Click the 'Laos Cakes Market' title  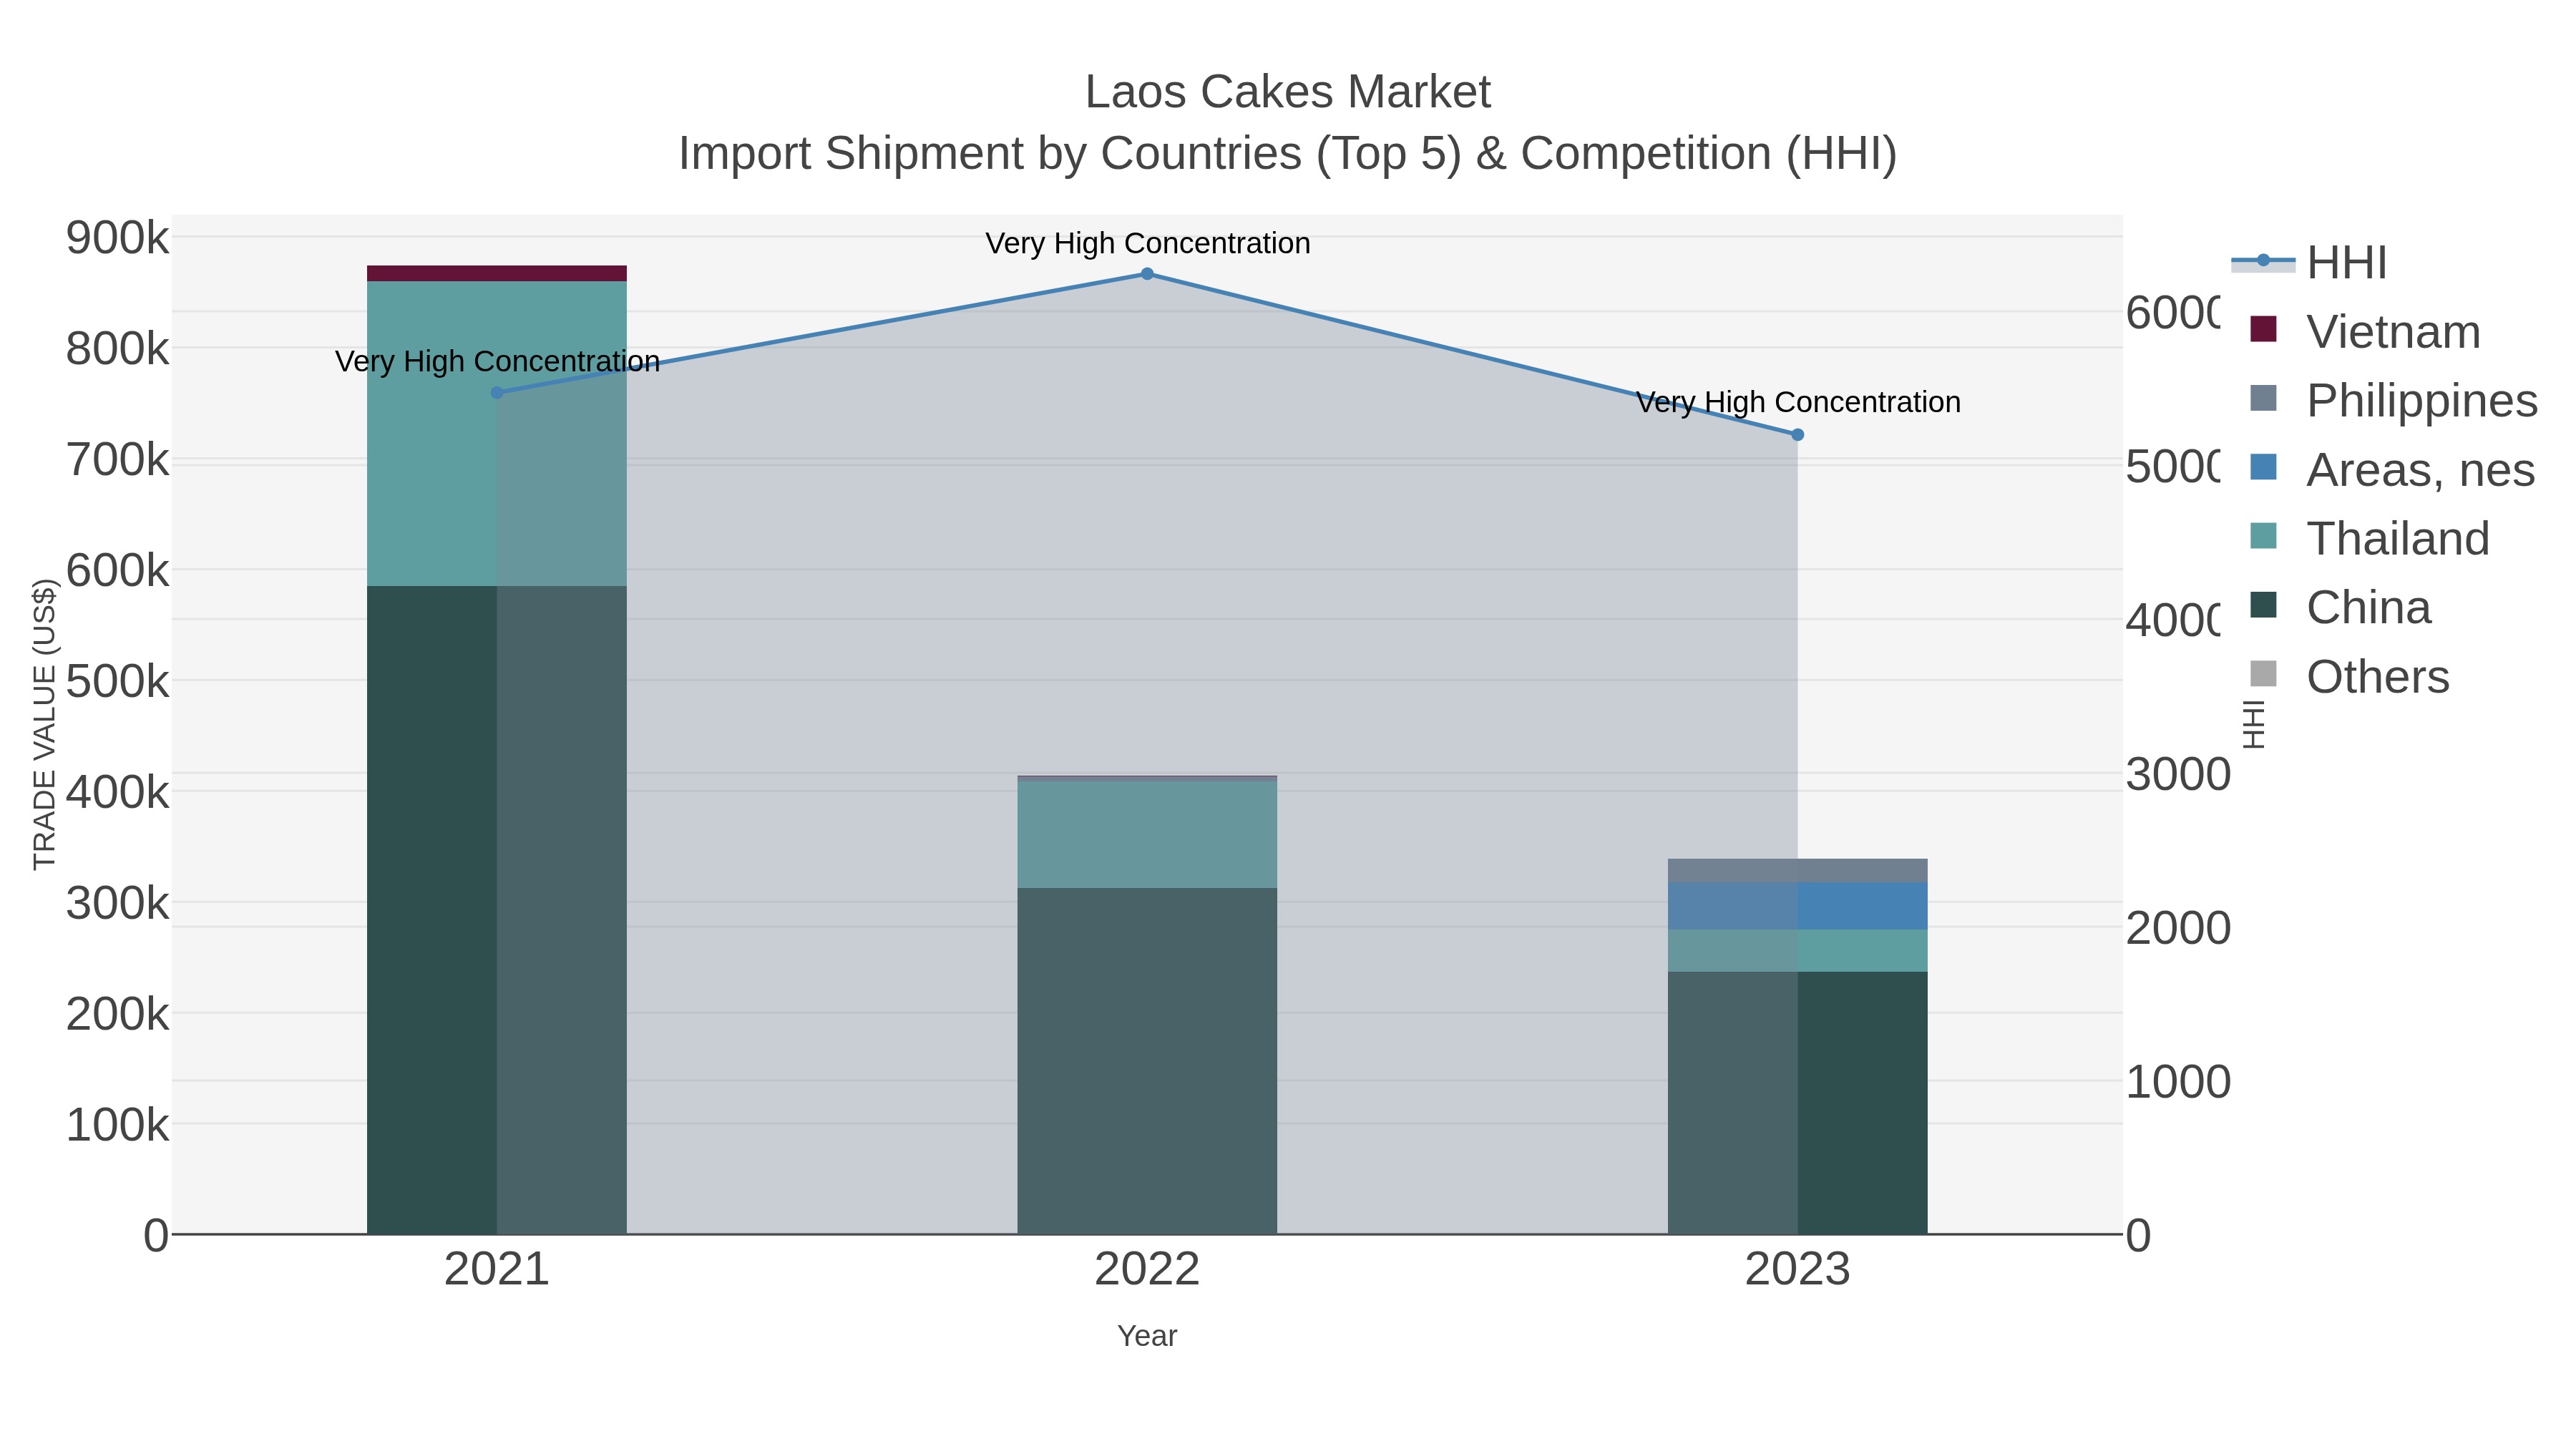coord(1288,92)
